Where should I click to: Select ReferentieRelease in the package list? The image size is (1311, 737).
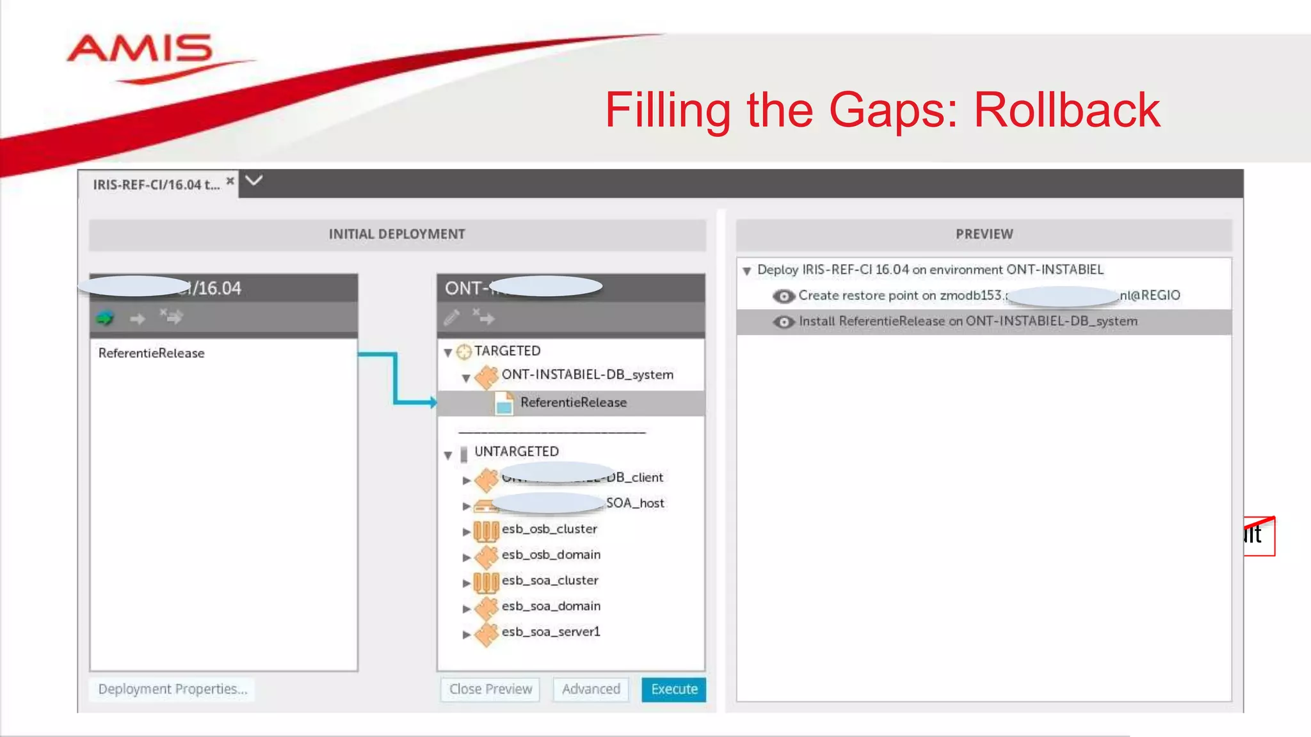pyautogui.click(x=152, y=353)
